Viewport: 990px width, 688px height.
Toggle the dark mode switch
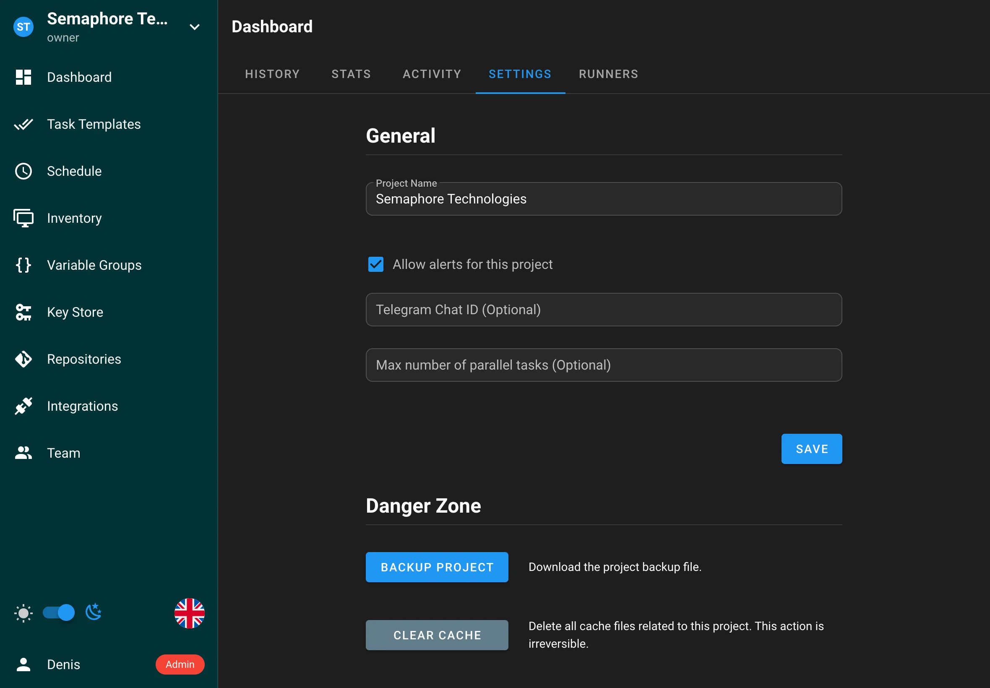[x=59, y=612]
